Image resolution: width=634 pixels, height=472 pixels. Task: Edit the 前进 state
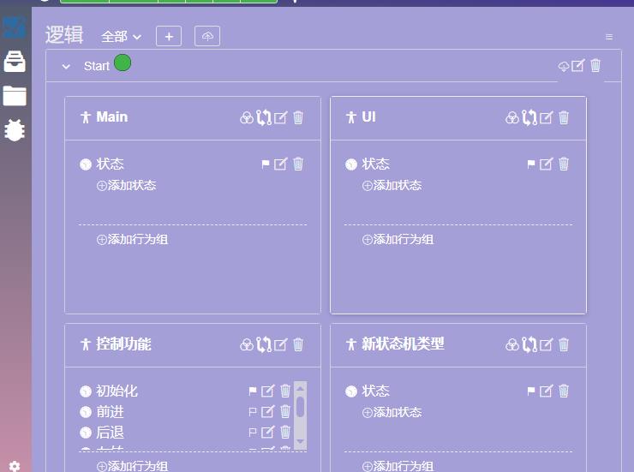click(x=267, y=412)
